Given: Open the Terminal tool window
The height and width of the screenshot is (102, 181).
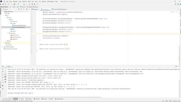Looking at the screenshot, I should coord(36,99).
